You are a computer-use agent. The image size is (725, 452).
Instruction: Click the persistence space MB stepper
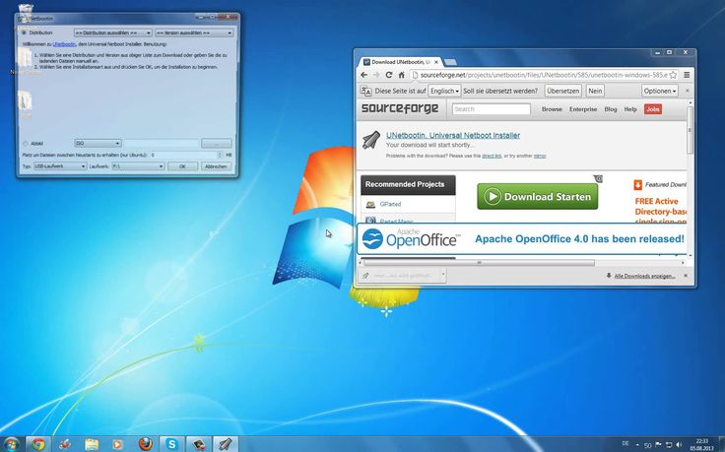tap(220, 155)
